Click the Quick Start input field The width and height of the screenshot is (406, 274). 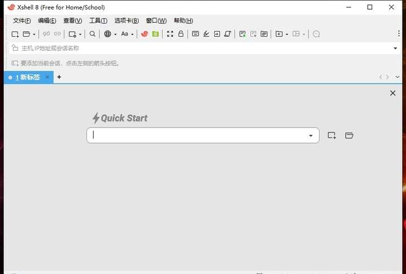(203, 135)
